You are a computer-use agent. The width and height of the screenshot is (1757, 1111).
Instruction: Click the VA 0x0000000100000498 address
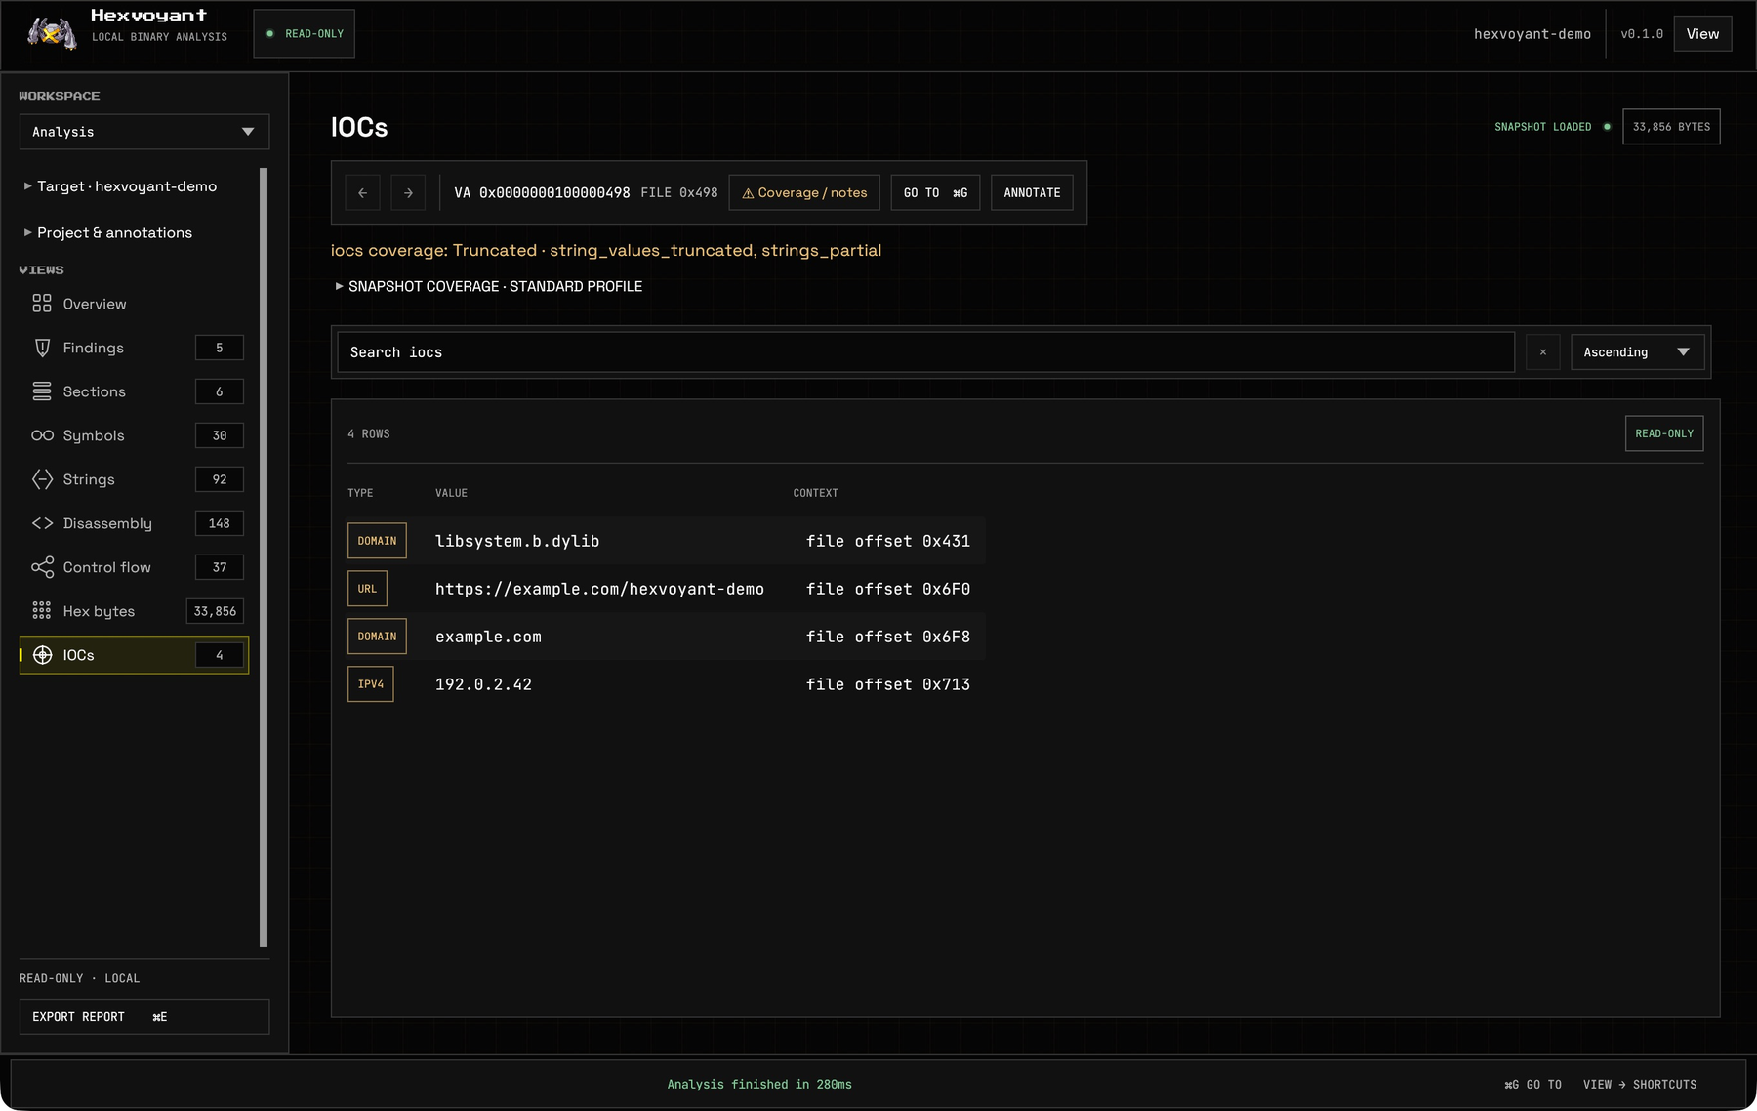[542, 193]
